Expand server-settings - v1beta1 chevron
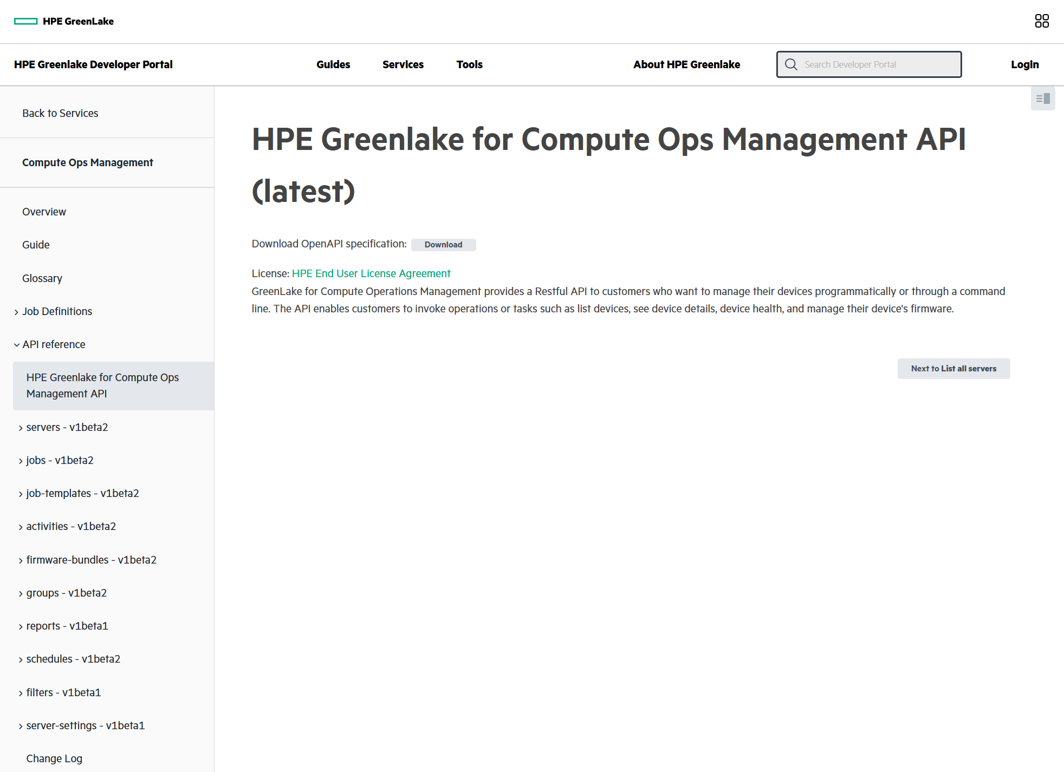This screenshot has width=1064, height=772. [21, 726]
